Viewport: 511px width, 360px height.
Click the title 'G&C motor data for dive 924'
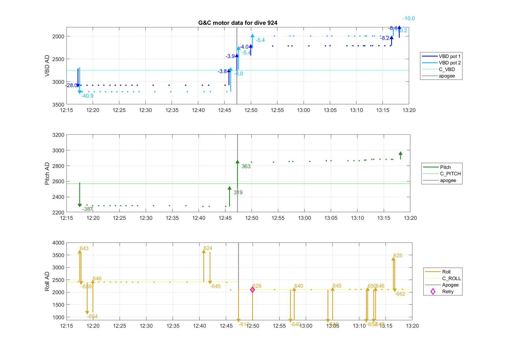(x=238, y=23)
